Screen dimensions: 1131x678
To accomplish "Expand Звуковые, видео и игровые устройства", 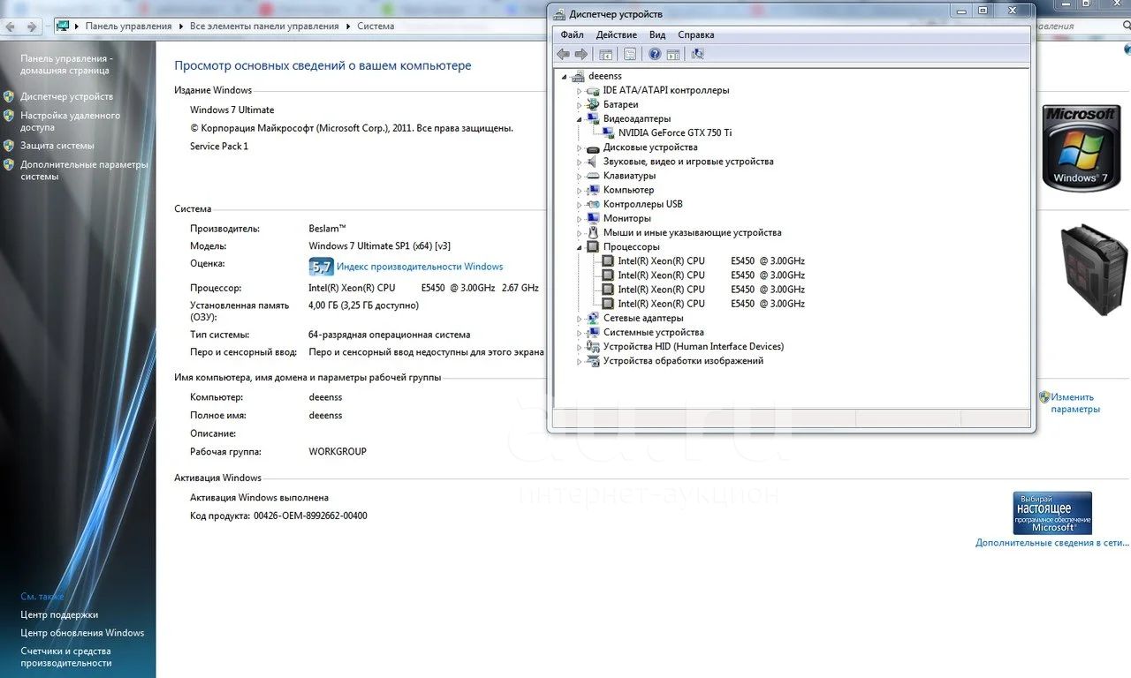I will point(580,162).
